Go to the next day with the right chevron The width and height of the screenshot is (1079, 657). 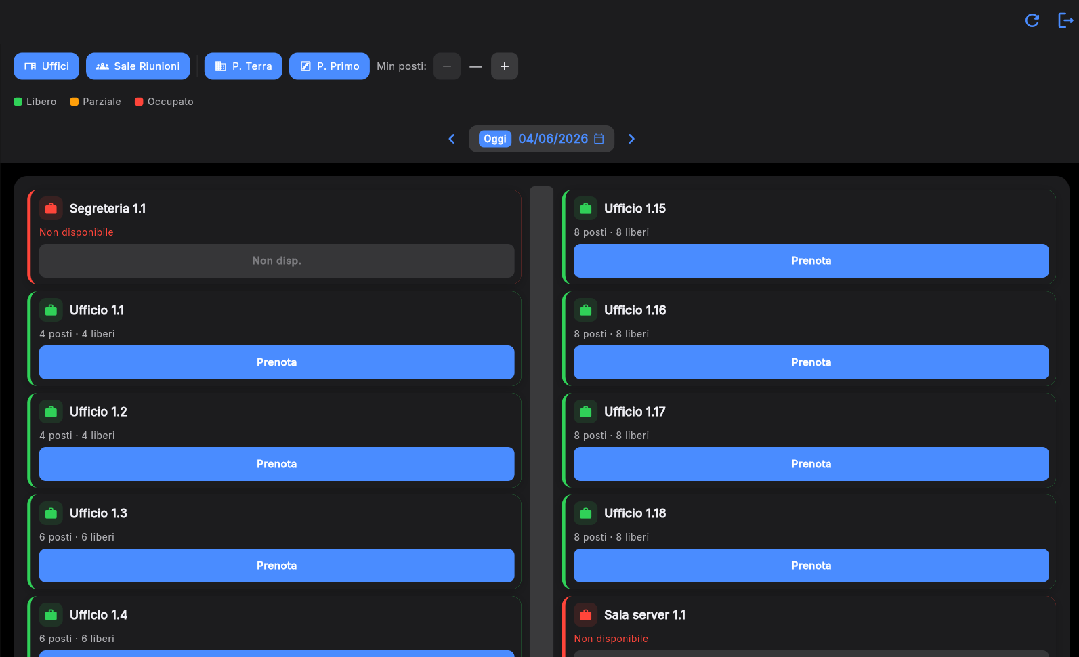[631, 139]
